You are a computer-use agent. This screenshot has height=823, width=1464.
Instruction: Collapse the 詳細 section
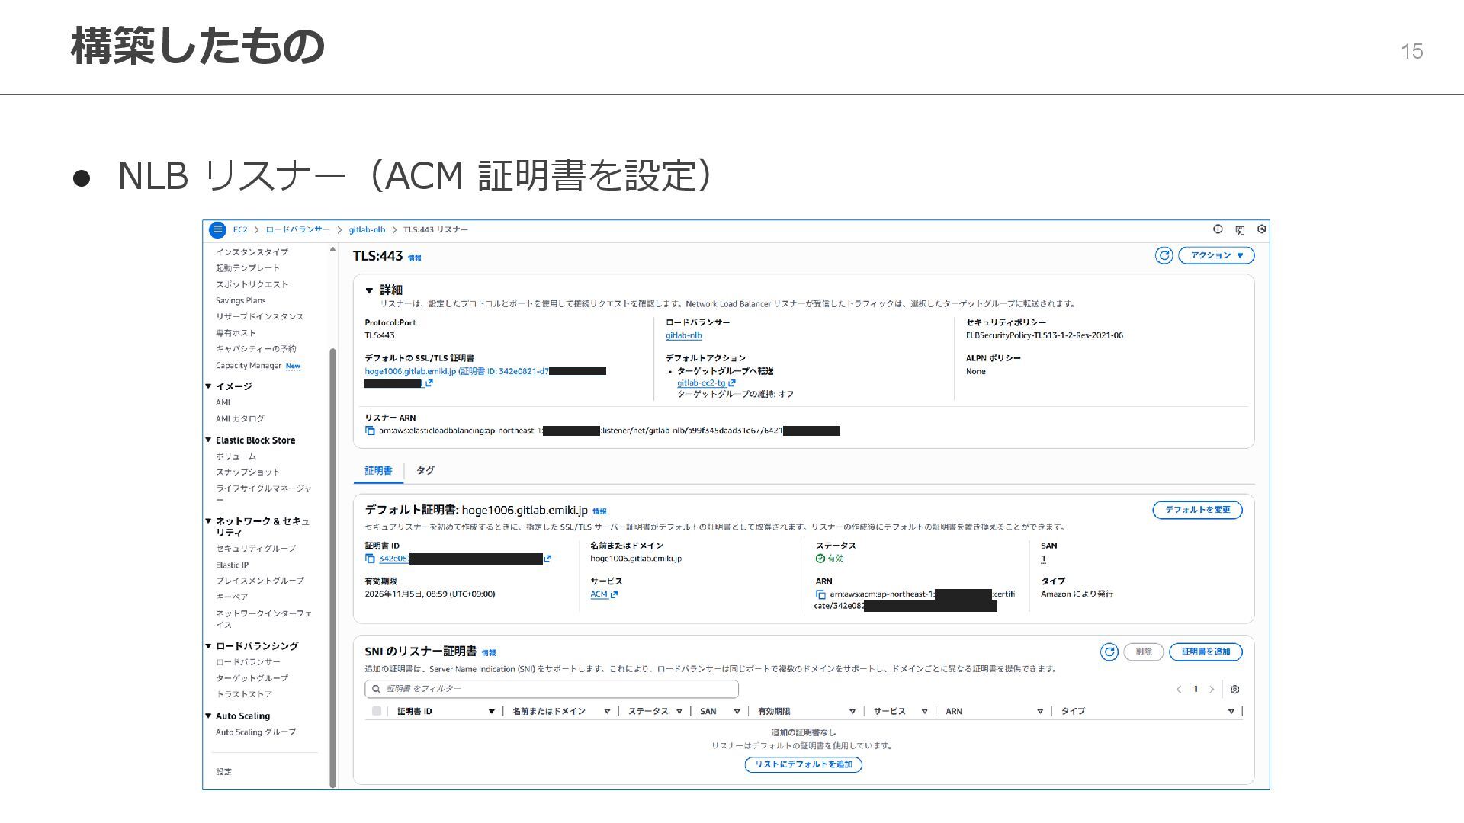(x=369, y=290)
